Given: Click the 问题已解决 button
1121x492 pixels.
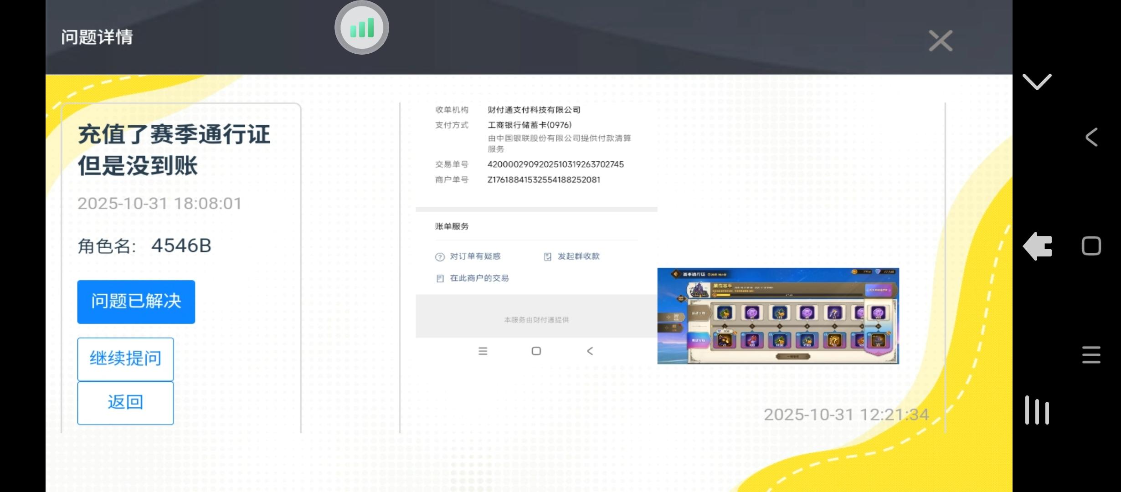Looking at the screenshot, I should [136, 302].
